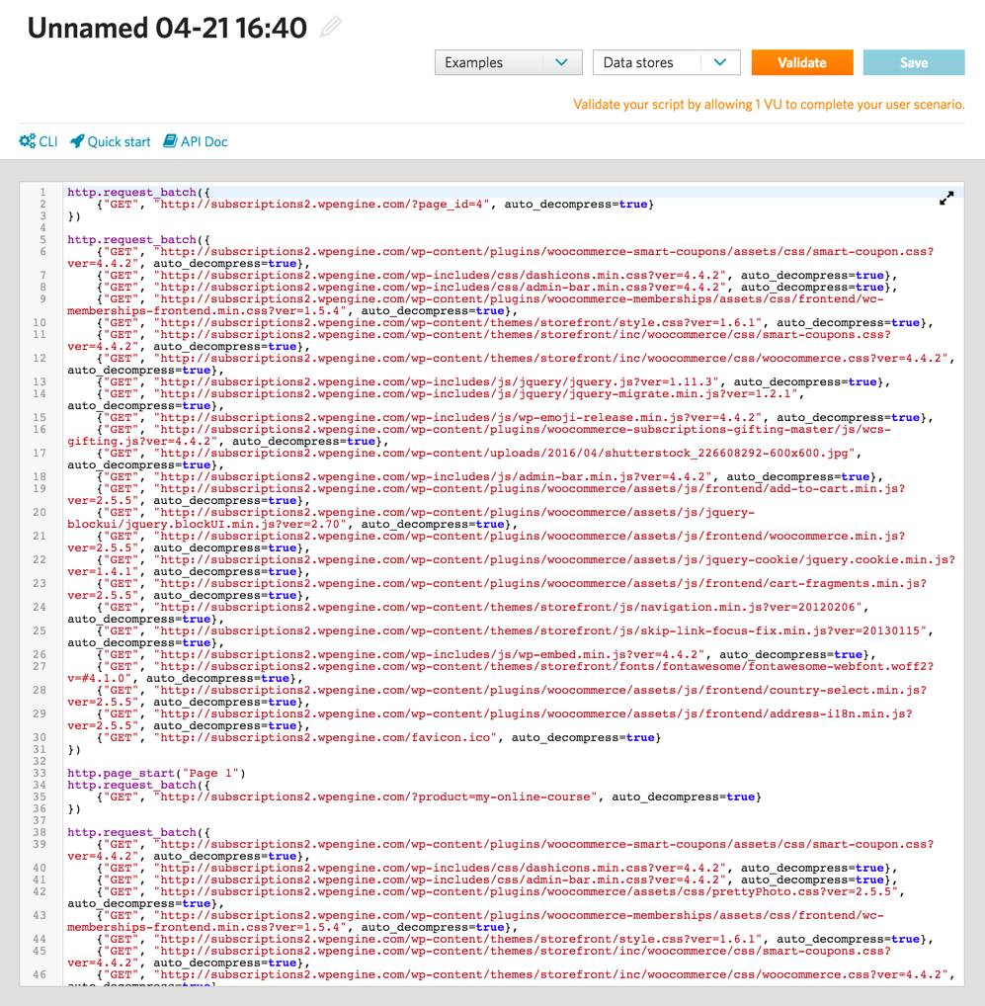Click the script title Unnamed 04-21 16:40
The image size is (985, 1006).
(x=168, y=27)
